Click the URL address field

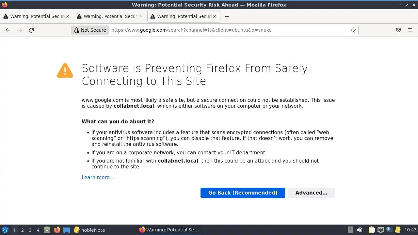(x=229, y=30)
